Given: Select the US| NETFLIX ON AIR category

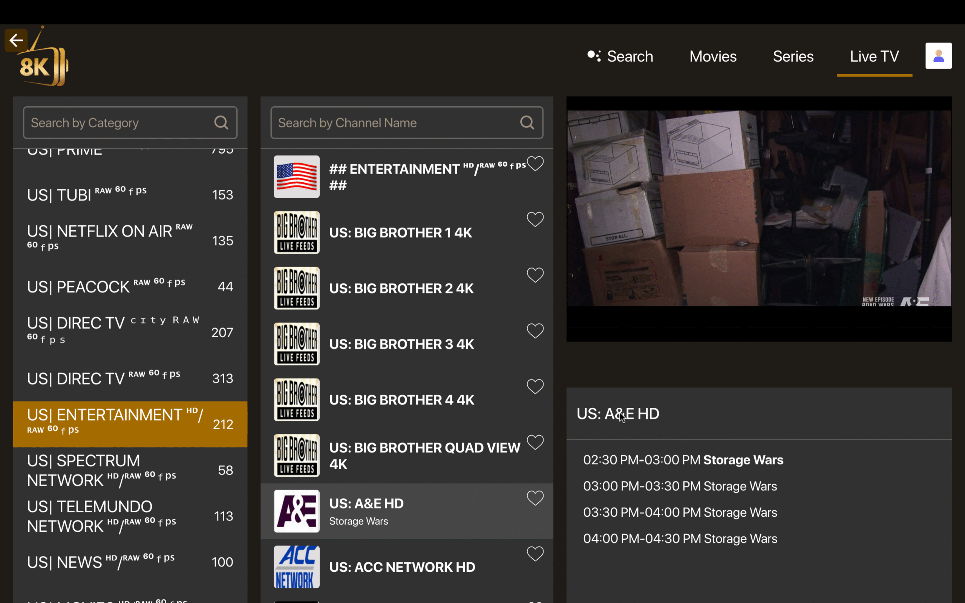Looking at the screenshot, I should tap(130, 240).
